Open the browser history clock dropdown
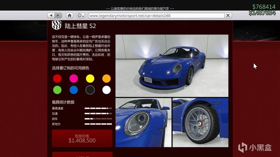Image resolution: width=280 pixels, height=157 pixels. 81,16
